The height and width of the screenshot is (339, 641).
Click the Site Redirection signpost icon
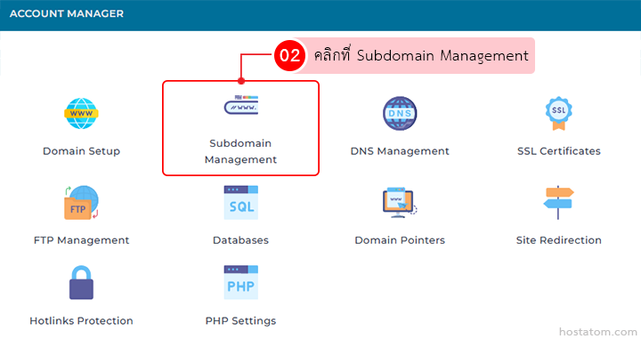[x=558, y=203]
